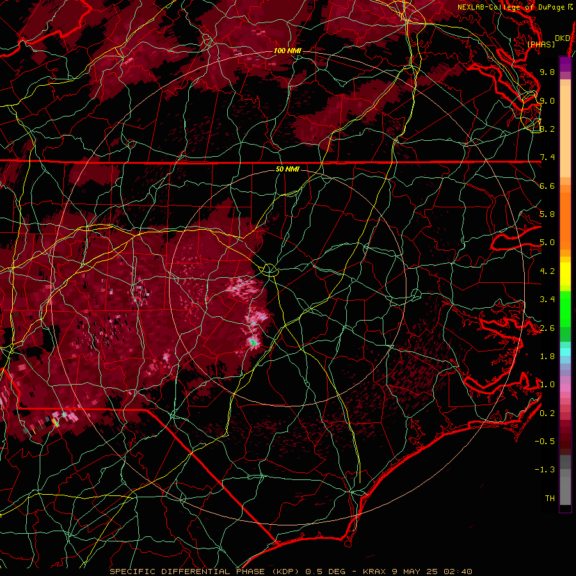Click the 3.4 scale value
This screenshot has height=576, width=576.
click(x=547, y=300)
